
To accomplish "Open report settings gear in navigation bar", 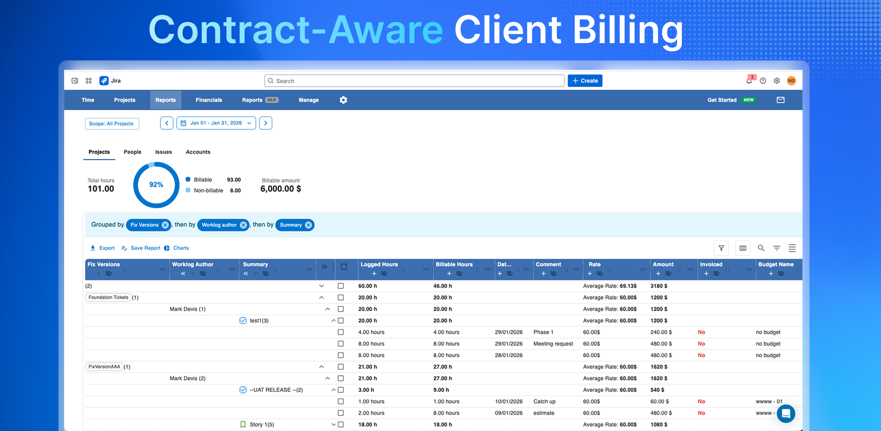I will tap(343, 100).
